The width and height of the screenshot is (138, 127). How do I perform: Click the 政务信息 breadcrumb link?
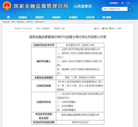20,22
